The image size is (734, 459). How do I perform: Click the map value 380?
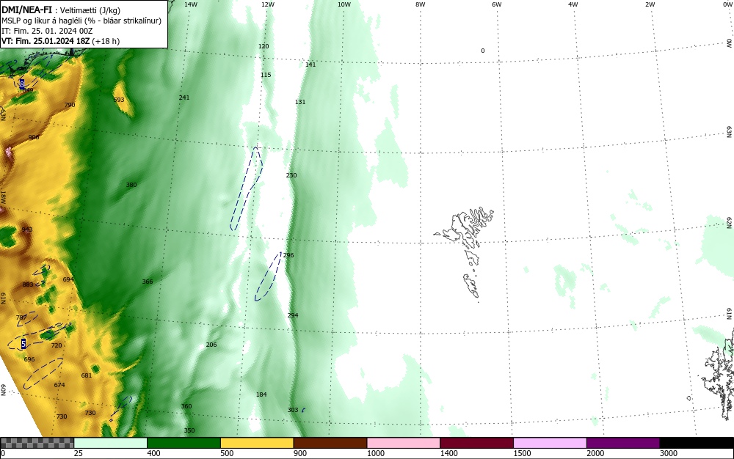tap(131, 185)
